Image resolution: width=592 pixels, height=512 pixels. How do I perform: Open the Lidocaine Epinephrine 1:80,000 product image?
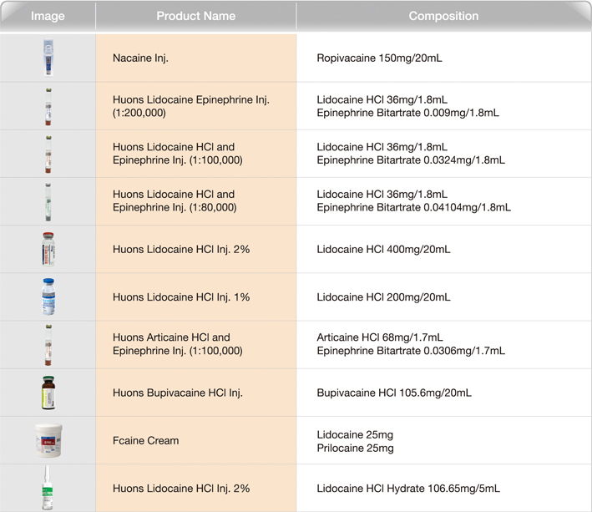48,201
